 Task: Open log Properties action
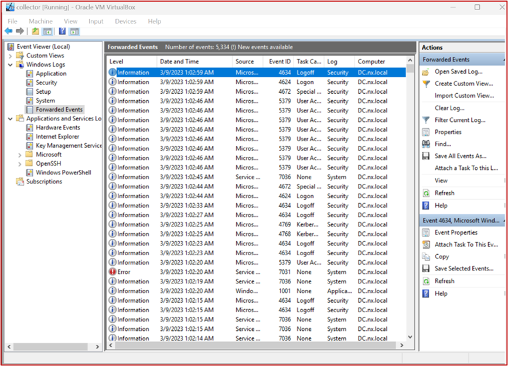(x=448, y=132)
